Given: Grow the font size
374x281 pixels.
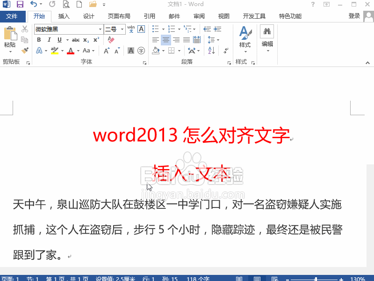Looking at the screenshot, I should pos(107,51).
